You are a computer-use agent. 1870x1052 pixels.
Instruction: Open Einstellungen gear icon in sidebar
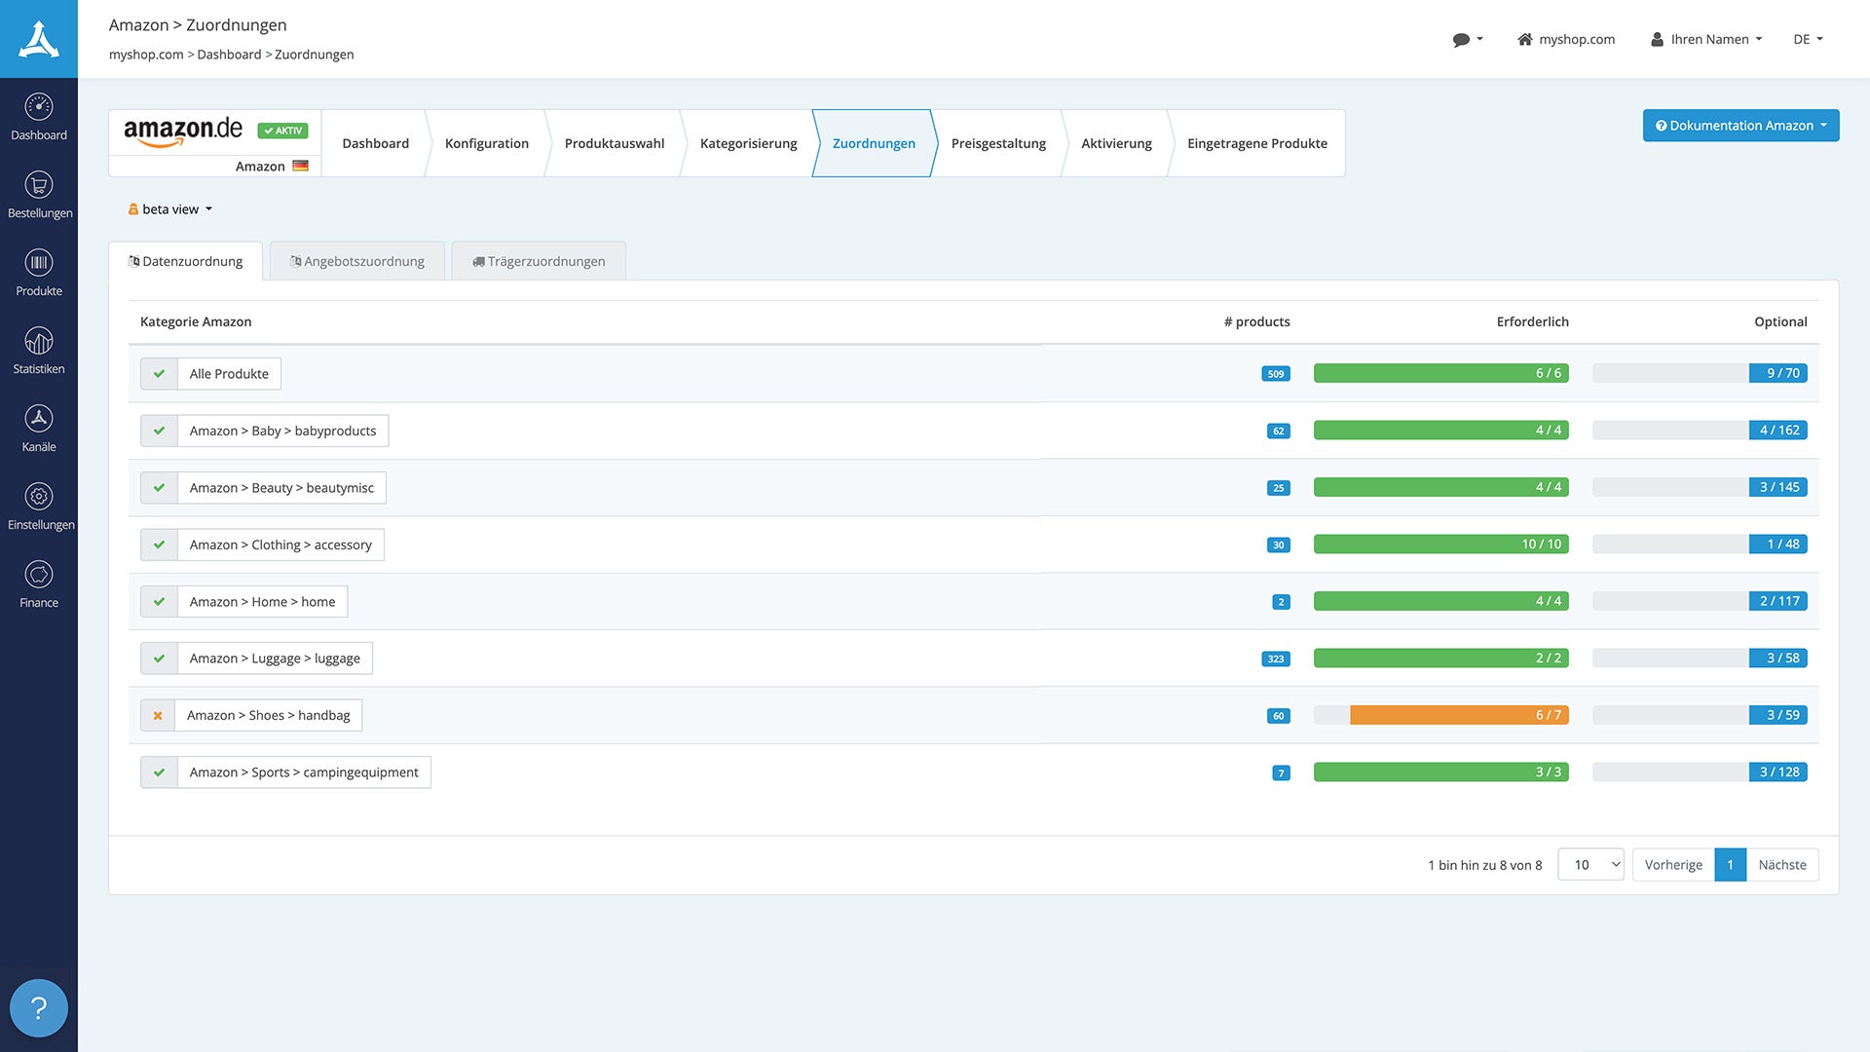39,497
